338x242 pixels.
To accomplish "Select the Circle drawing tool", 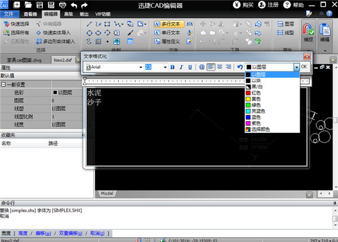I will 89,33.
